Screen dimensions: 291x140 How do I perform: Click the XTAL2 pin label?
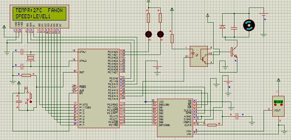83,61
